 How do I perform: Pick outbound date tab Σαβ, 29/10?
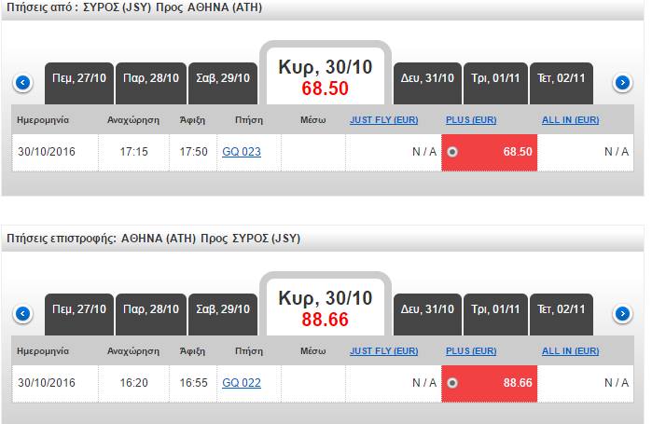click(222, 78)
